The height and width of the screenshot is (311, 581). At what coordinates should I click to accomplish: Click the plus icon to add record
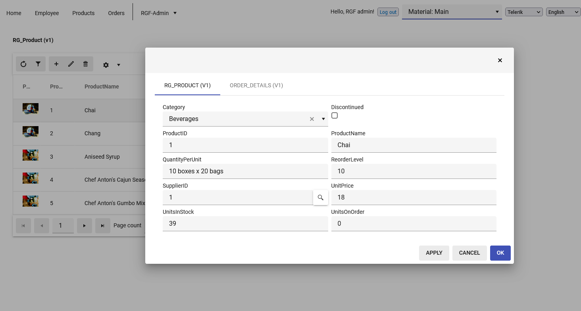(56, 64)
